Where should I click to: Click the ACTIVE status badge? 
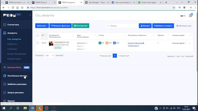pyautogui.click(x=58, y=48)
